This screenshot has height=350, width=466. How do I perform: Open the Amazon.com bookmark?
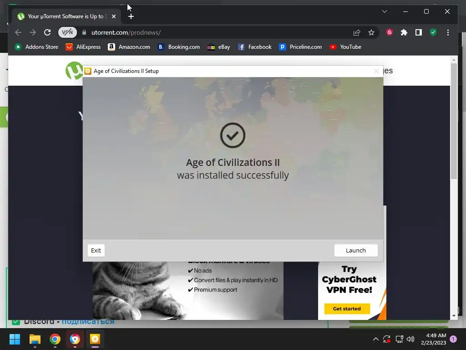click(129, 47)
